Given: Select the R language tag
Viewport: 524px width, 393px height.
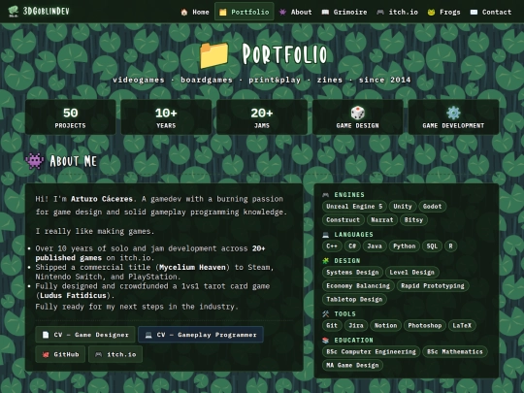Looking at the screenshot, I should click(450, 246).
